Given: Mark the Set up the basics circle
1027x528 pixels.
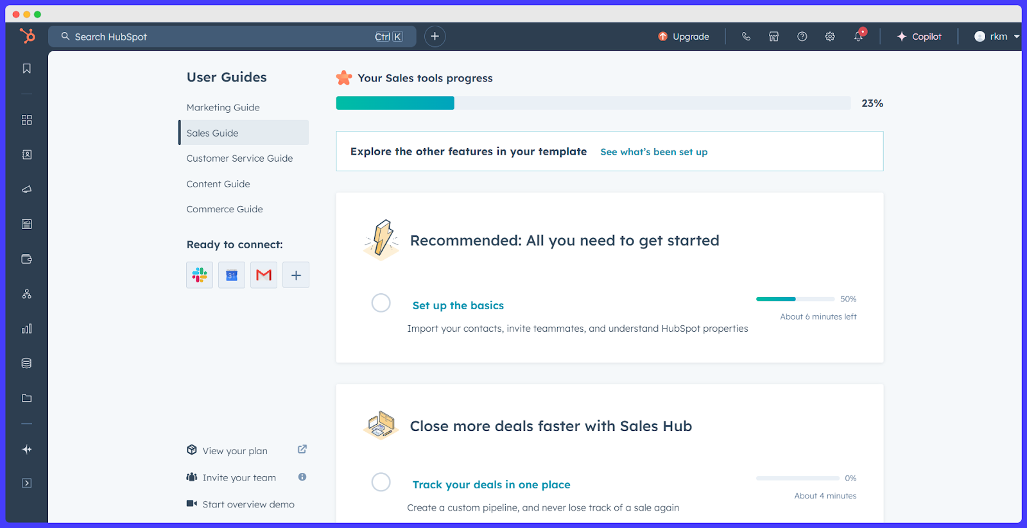Looking at the screenshot, I should [381, 303].
